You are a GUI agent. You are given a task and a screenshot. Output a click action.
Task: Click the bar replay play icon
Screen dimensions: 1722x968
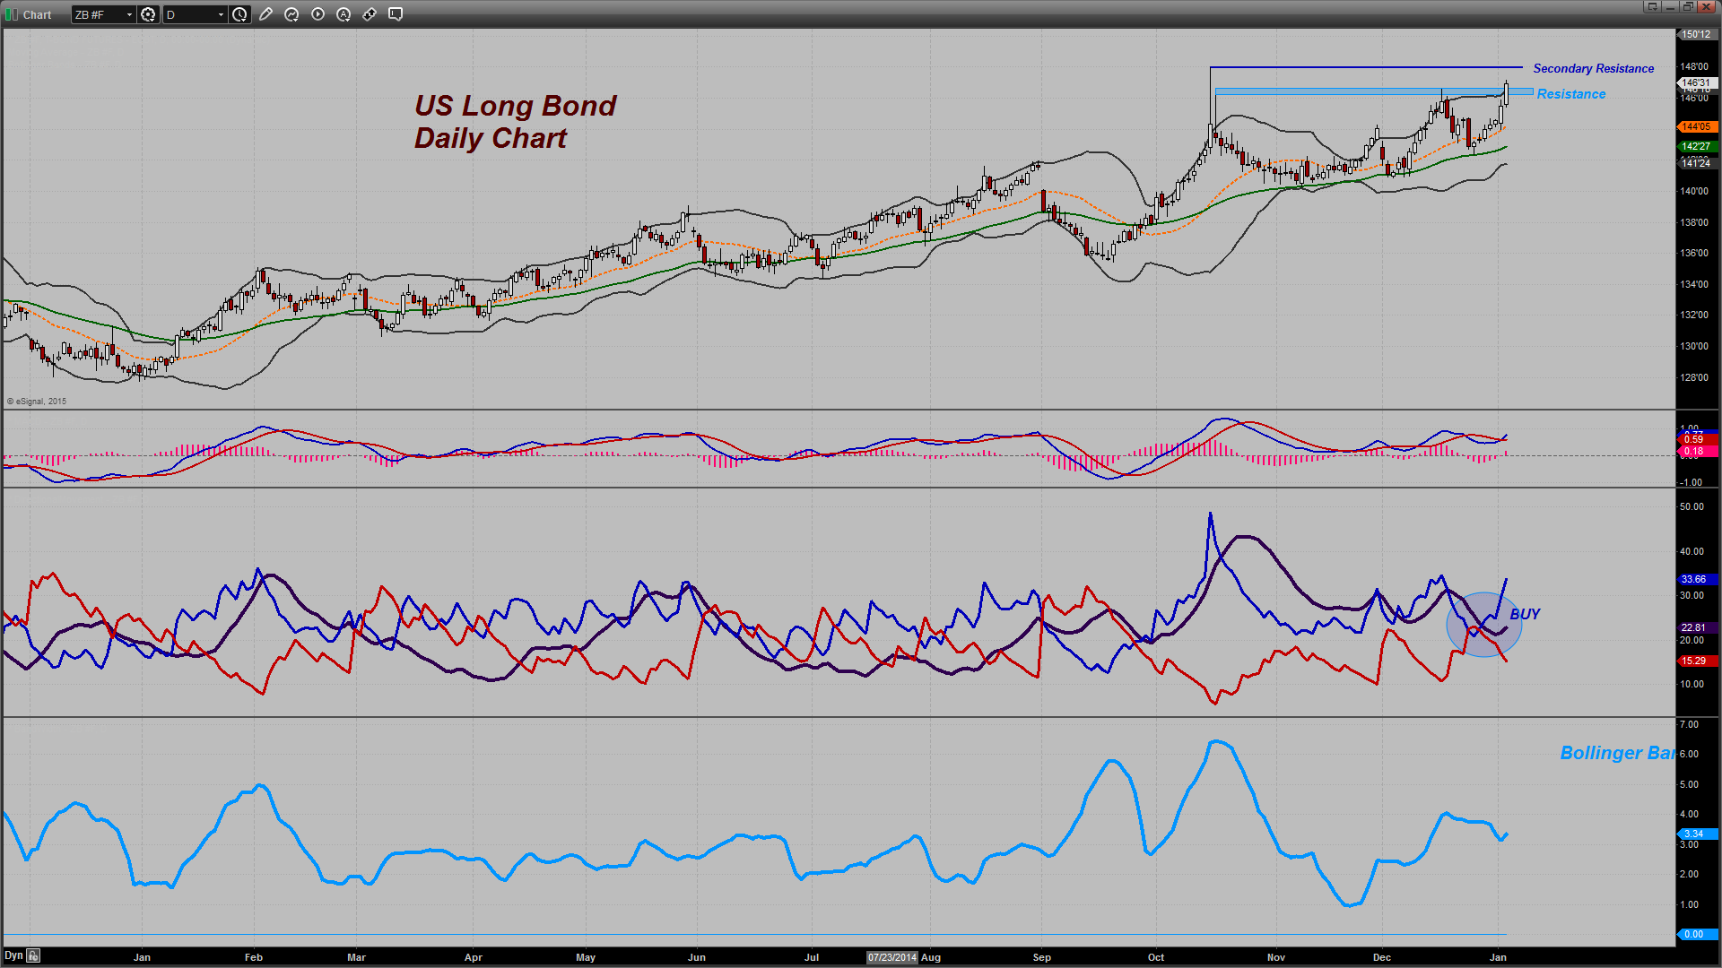pyautogui.click(x=317, y=14)
